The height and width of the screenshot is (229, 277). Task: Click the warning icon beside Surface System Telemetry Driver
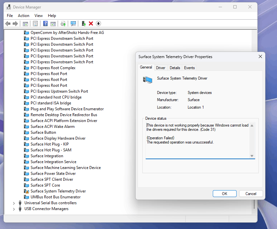tap(26, 191)
